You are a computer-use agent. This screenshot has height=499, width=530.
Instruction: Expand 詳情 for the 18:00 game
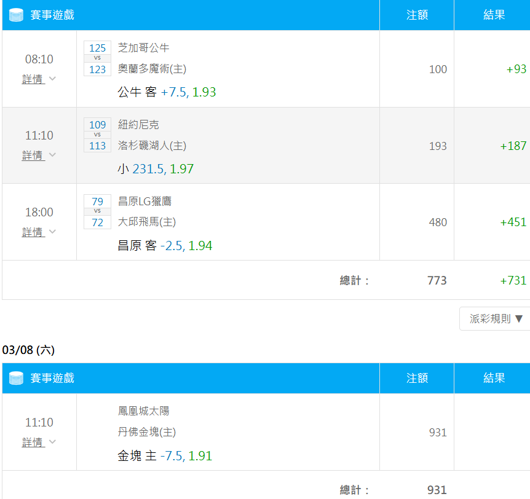click(x=33, y=232)
